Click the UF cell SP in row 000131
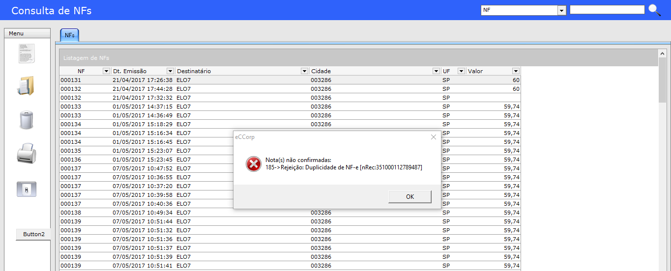This screenshot has width=671, height=271. 453,80
